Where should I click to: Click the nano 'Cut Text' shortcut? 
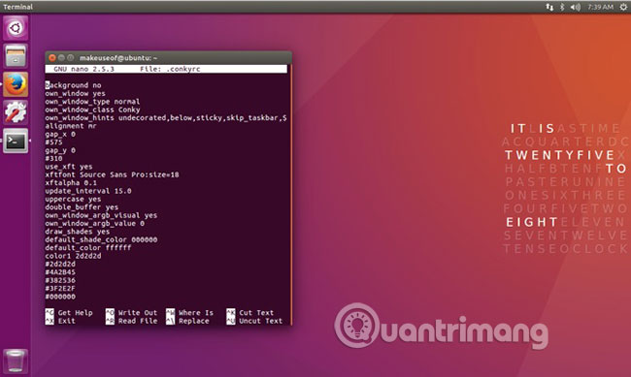[x=250, y=313]
